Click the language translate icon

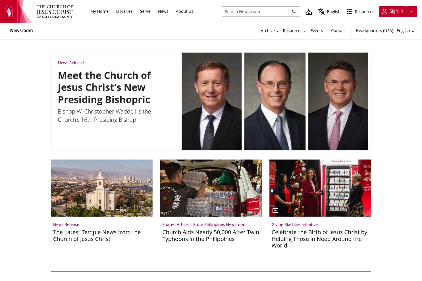click(x=321, y=12)
